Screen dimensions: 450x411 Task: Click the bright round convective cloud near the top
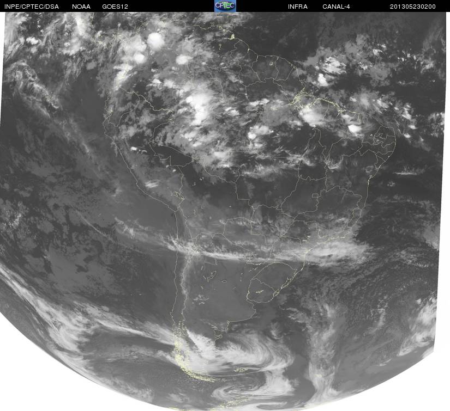point(156,40)
